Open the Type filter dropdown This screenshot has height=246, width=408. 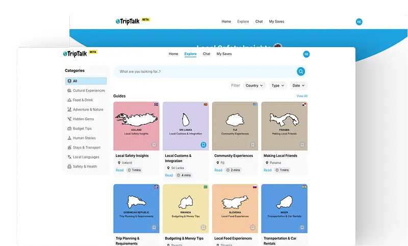pos(278,86)
